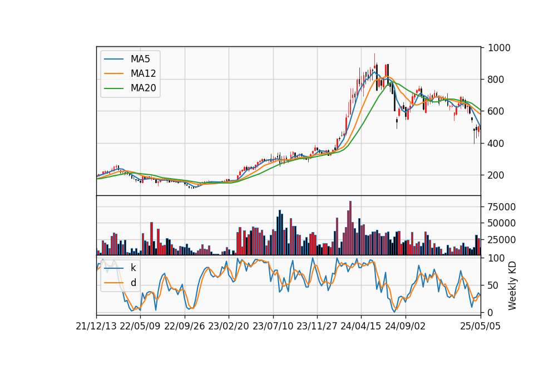Click the green MA20 legend line sample
The height and width of the screenshot is (384, 534).
(113, 88)
